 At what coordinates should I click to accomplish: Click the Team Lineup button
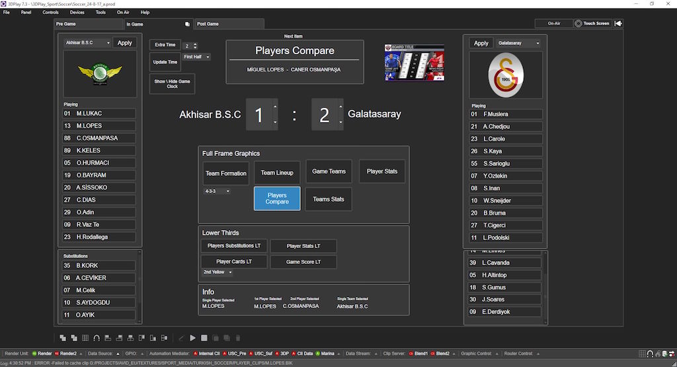(x=277, y=173)
